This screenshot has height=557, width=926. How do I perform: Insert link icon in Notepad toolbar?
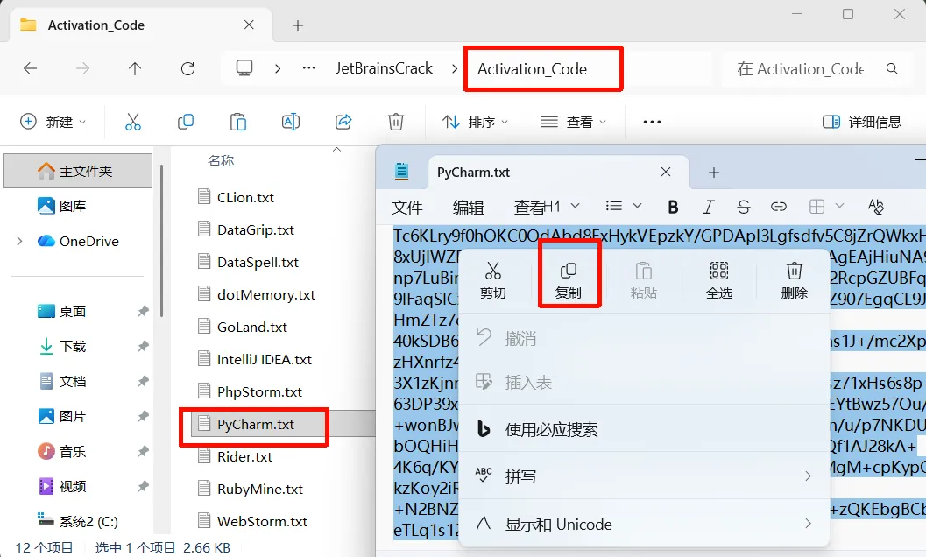[x=778, y=206]
